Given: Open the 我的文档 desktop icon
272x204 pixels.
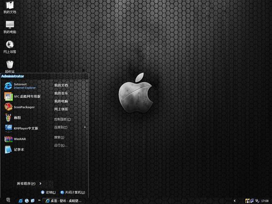Looking at the screenshot, I should 10,7.
